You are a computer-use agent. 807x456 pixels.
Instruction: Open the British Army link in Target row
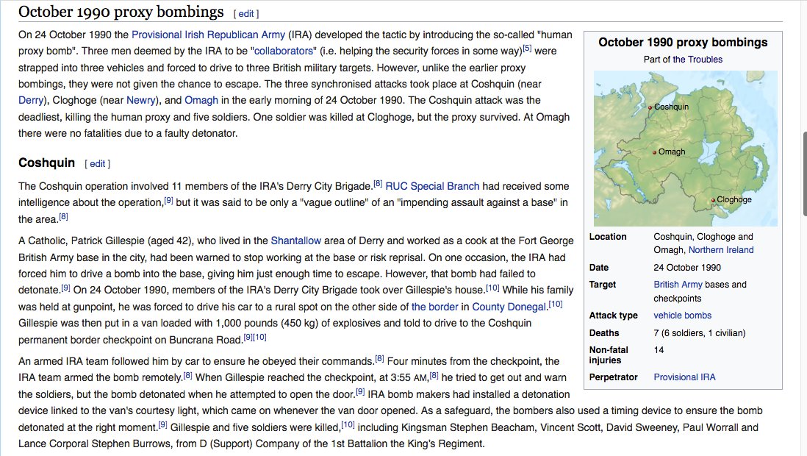(x=678, y=285)
